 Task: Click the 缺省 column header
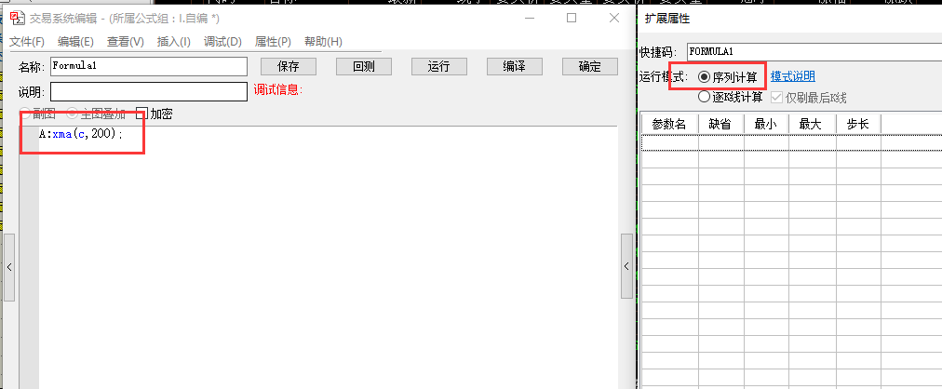(x=720, y=125)
